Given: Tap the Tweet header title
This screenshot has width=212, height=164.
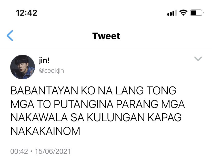Looking at the screenshot, I should [x=106, y=36].
